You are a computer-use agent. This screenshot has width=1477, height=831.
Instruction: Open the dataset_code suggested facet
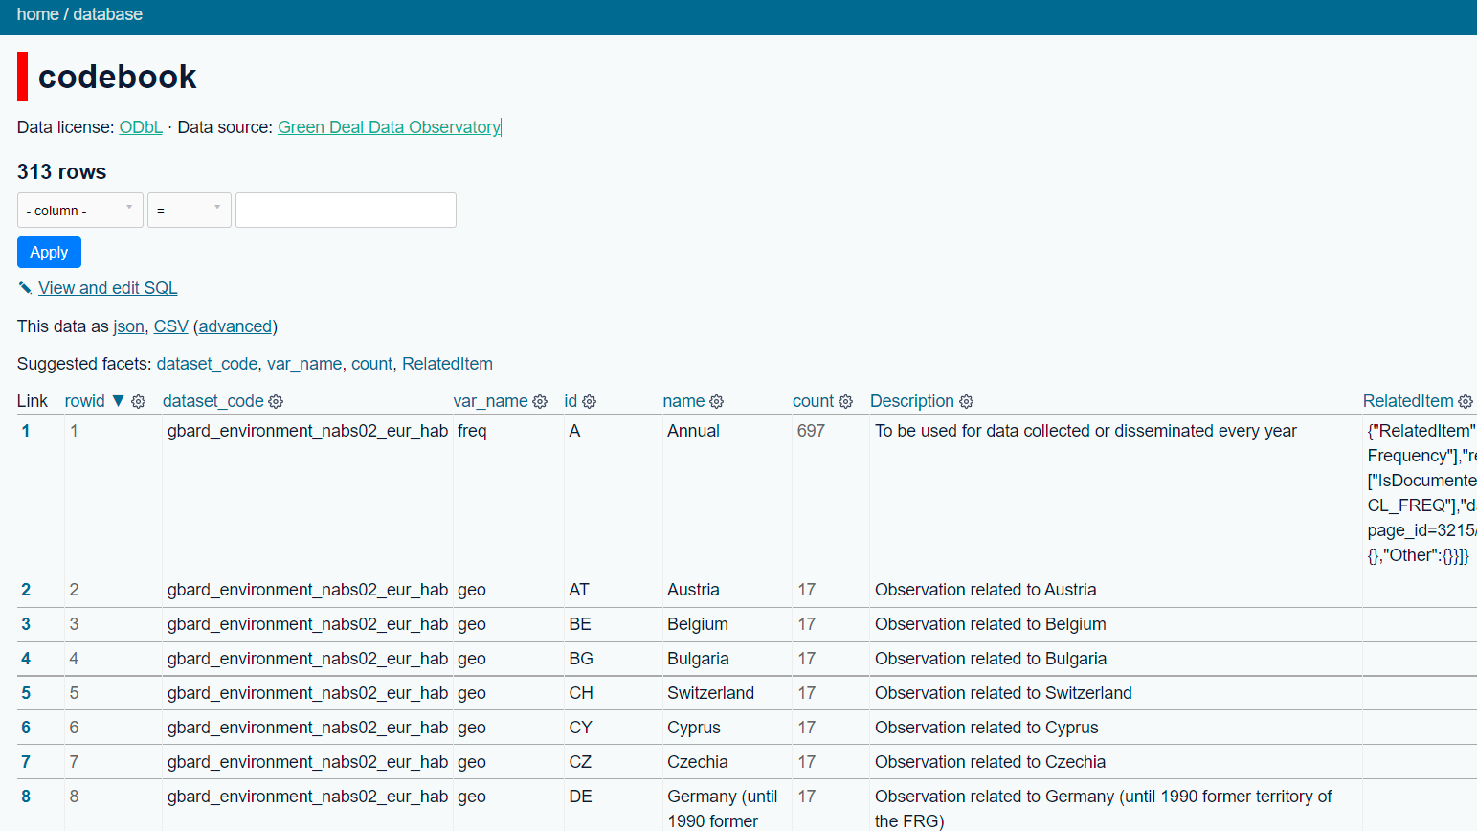tap(207, 364)
